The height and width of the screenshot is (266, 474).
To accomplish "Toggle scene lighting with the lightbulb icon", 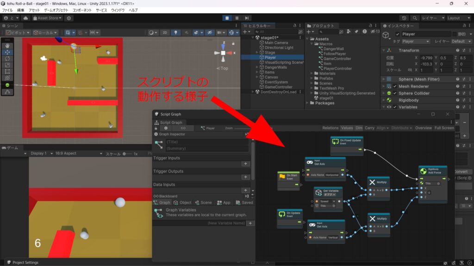I will pos(175,33).
